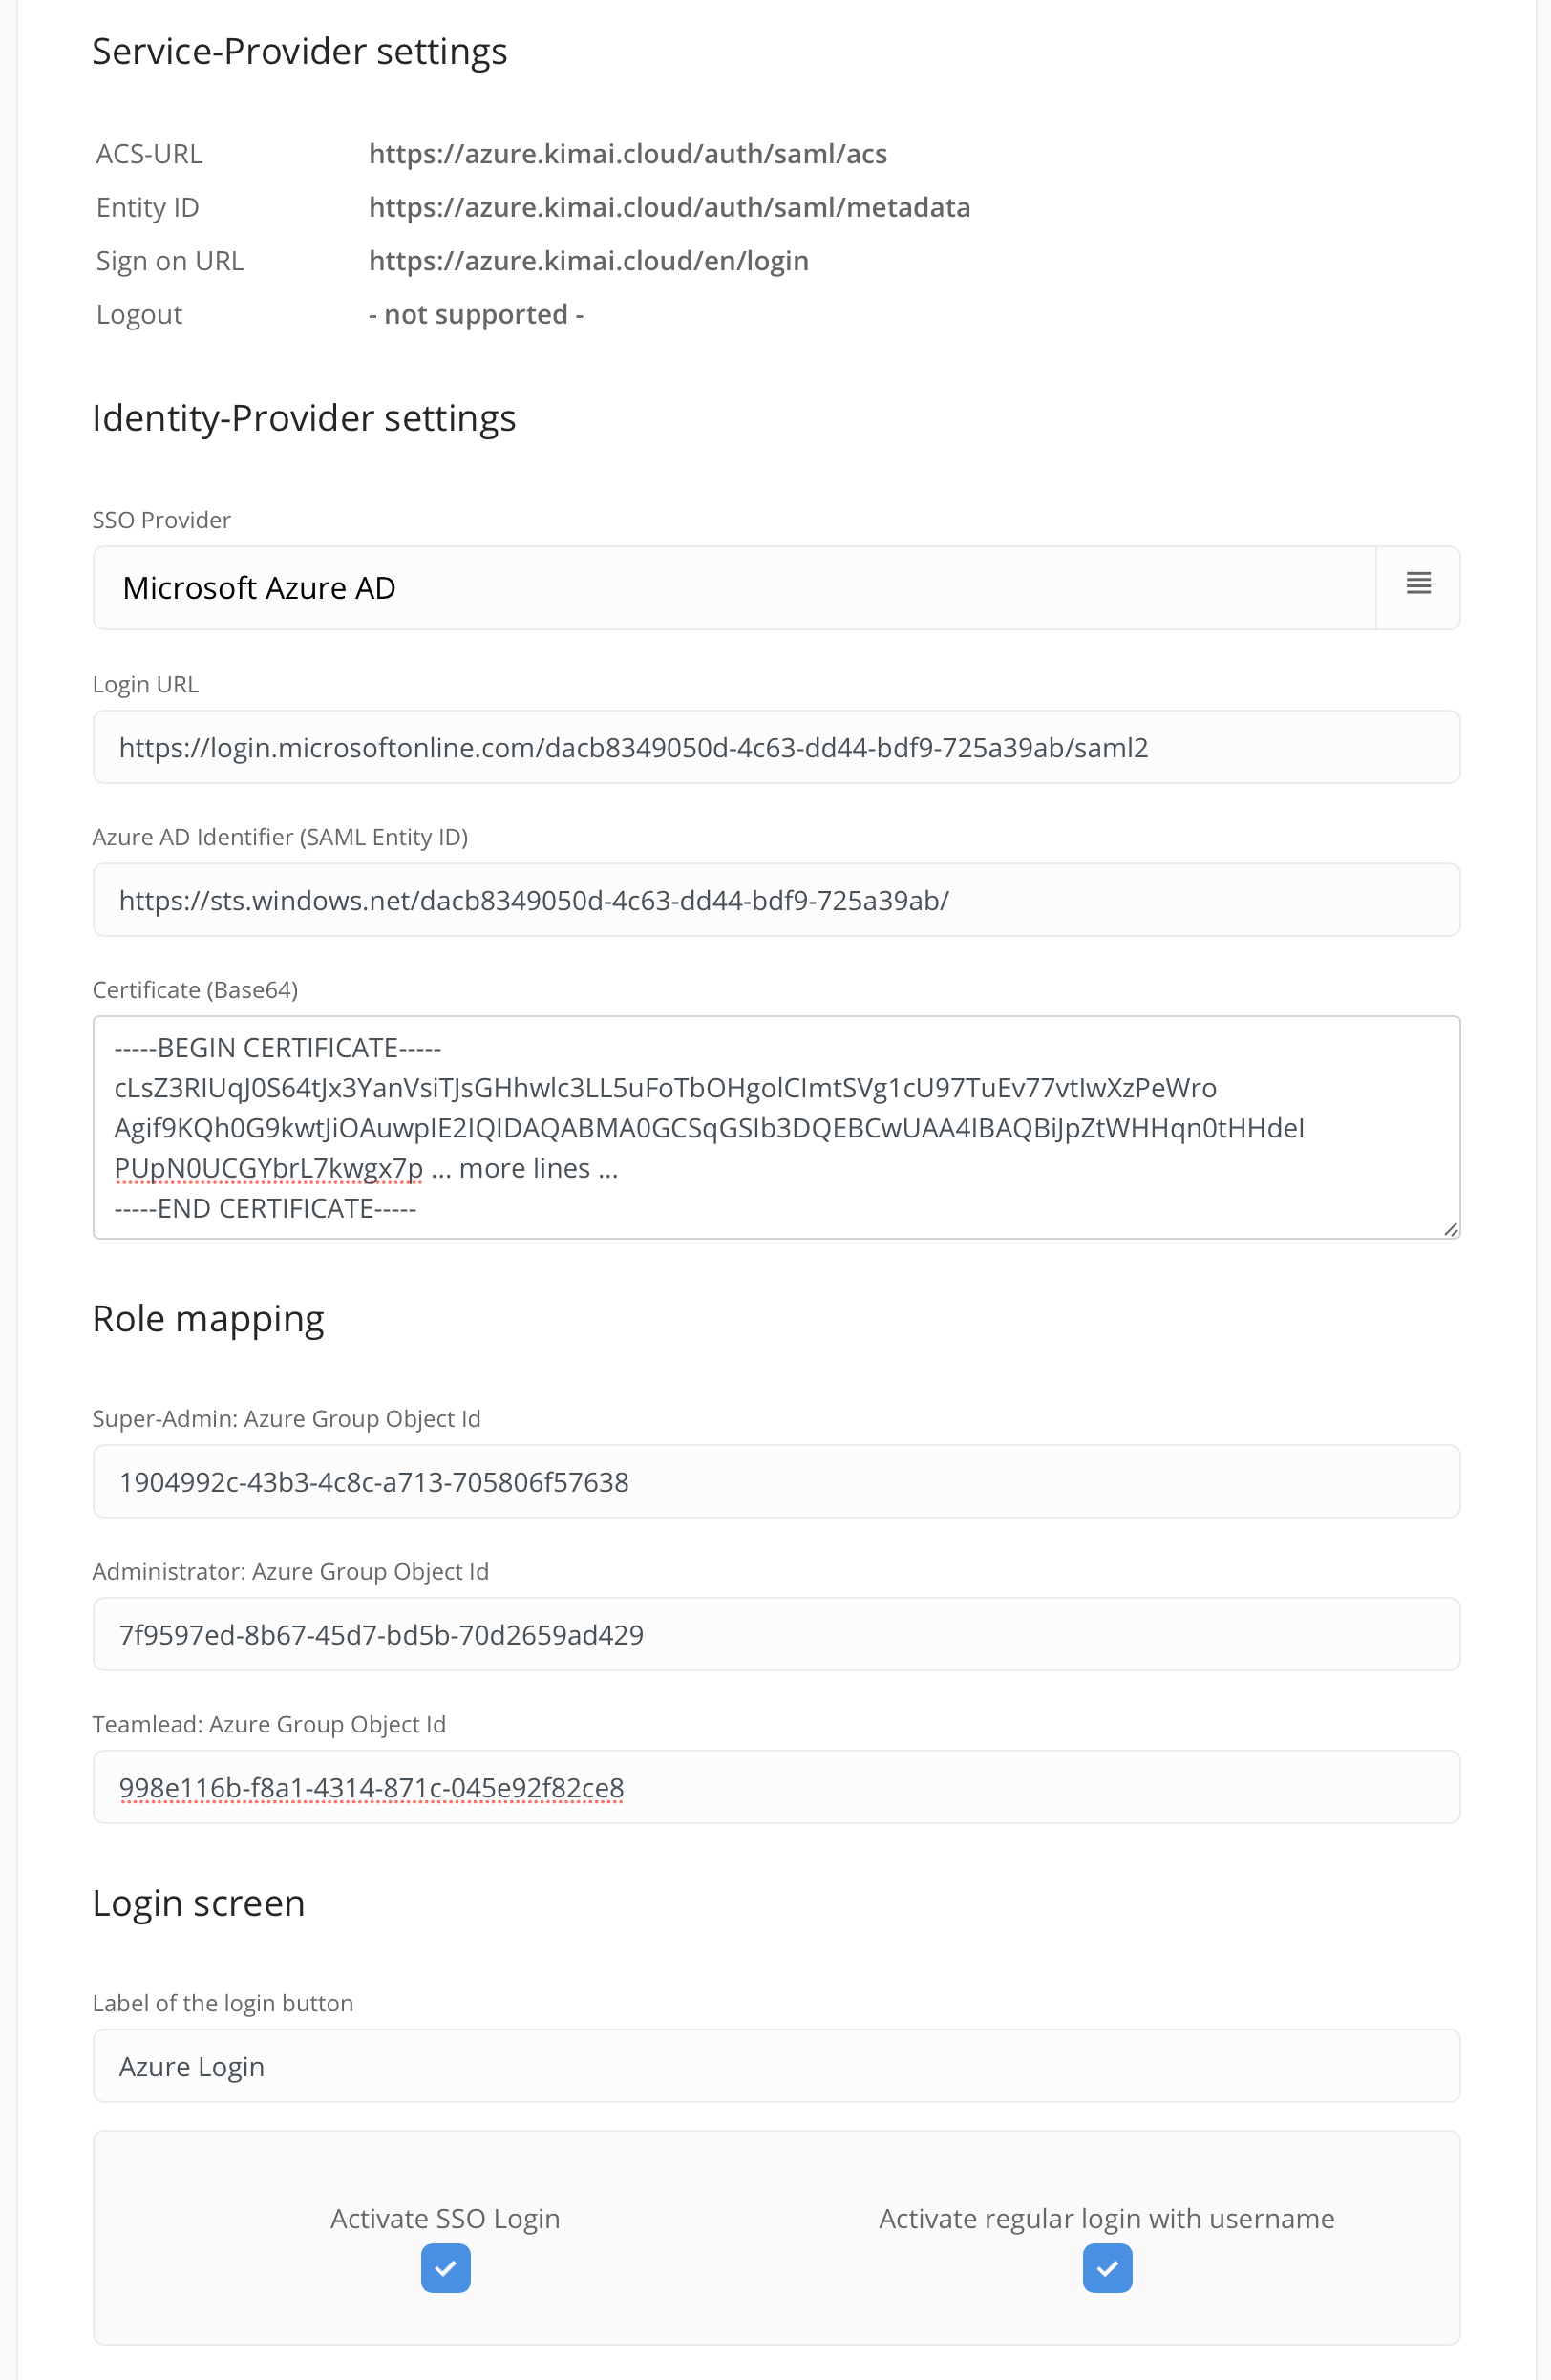Click the SSO Provider field label
Screen dimensions: 1551x2380
click(162, 520)
